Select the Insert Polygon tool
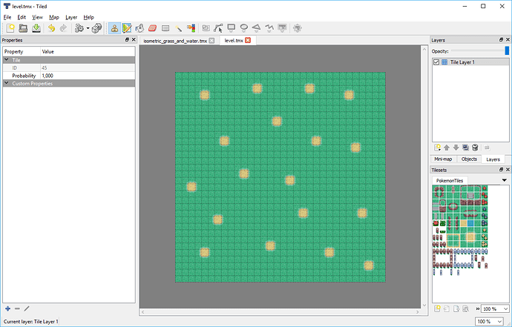 click(257, 28)
